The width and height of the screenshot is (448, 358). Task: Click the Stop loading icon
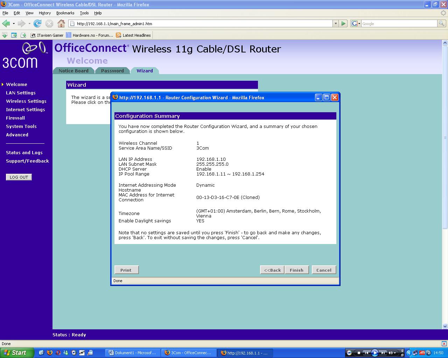[x=49, y=23]
